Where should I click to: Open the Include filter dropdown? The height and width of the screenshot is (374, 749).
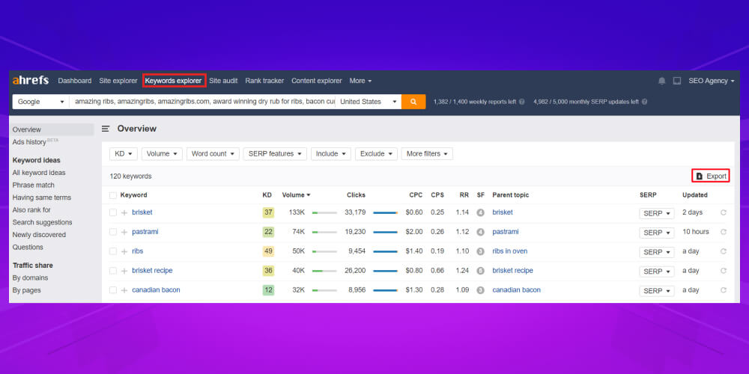click(x=330, y=153)
